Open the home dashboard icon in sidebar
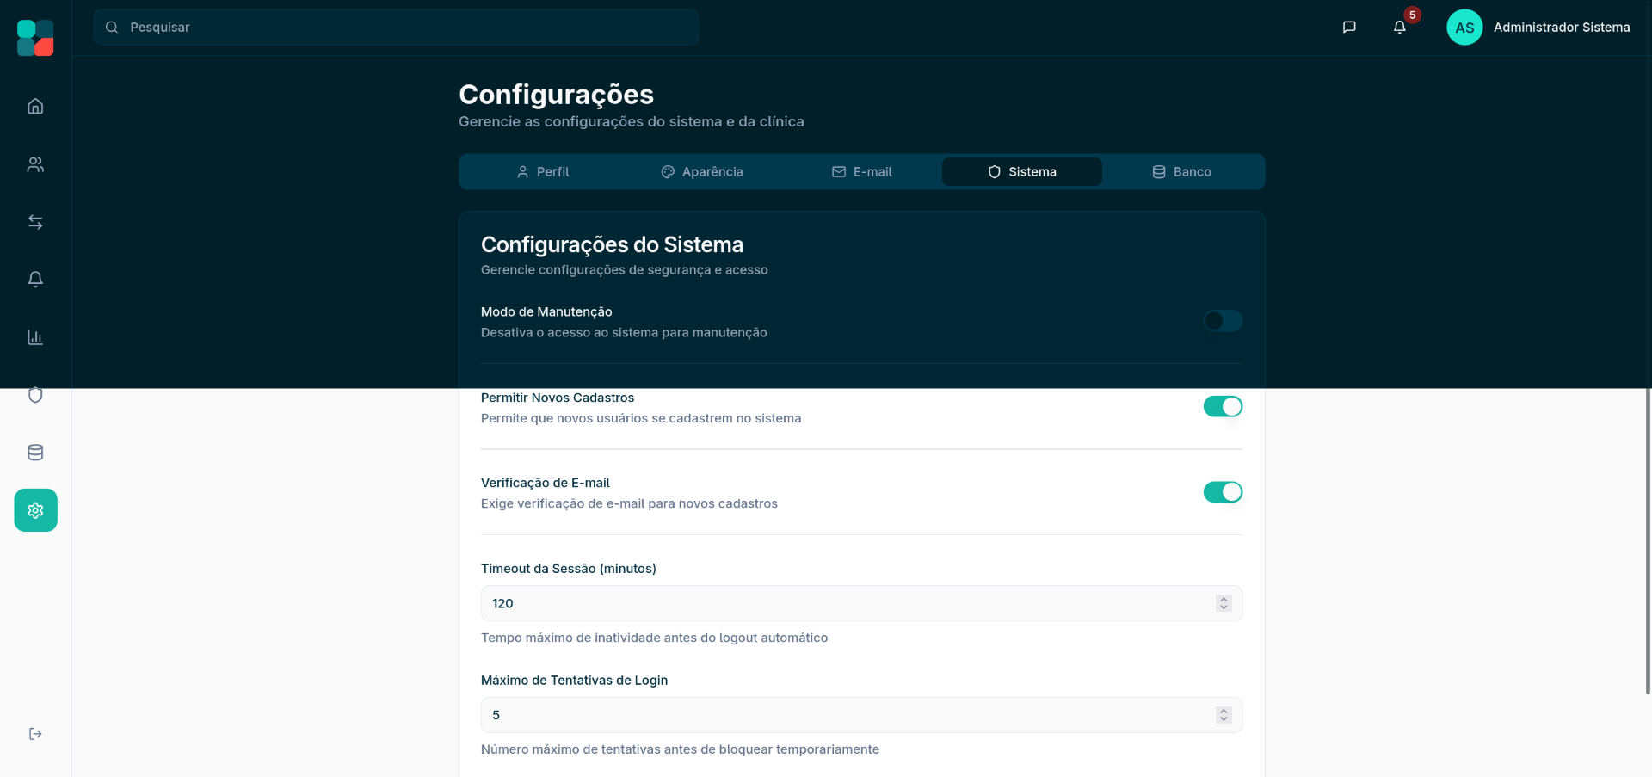The height and width of the screenshot is (777, 1652). (x=35, y=107)
